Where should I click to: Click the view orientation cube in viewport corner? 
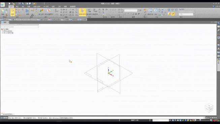pyautogui.click(x=209, y=108)
